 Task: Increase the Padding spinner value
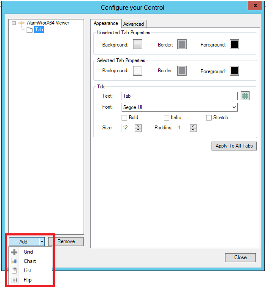pos(193,126)
